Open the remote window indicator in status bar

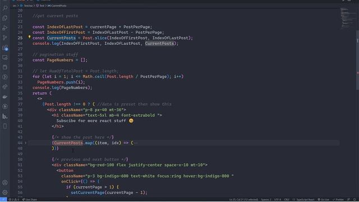pyautogui.click(x=3, y=200)
